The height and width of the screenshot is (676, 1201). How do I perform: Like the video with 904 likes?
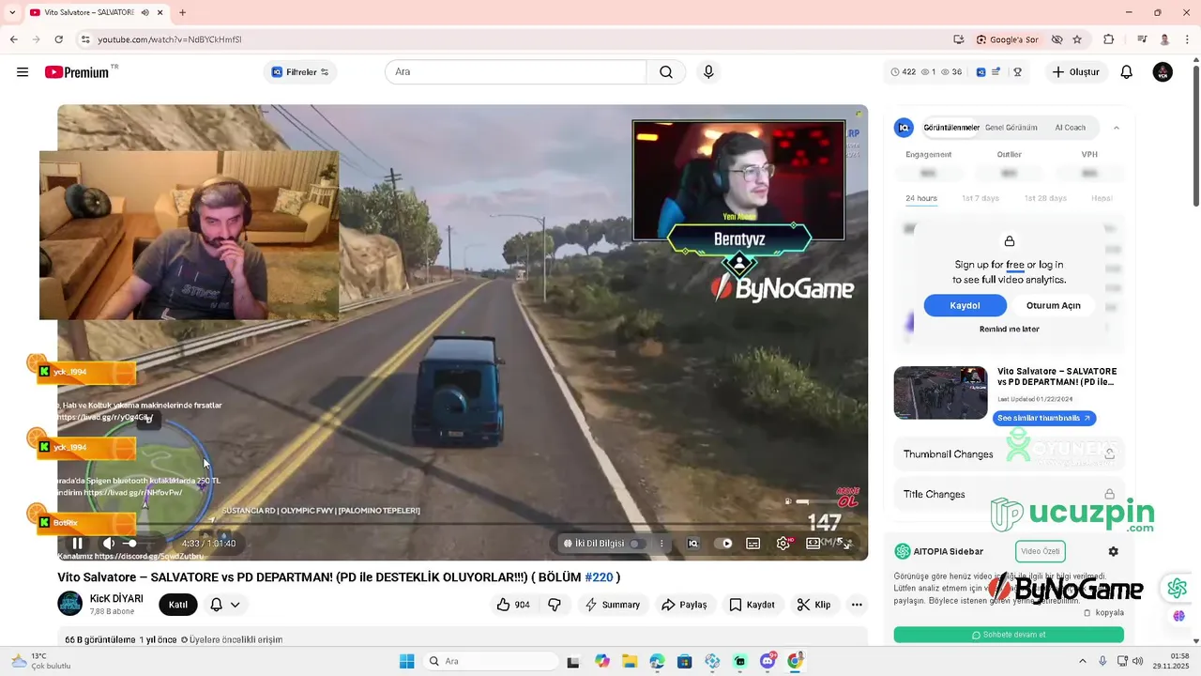[514, 605]
